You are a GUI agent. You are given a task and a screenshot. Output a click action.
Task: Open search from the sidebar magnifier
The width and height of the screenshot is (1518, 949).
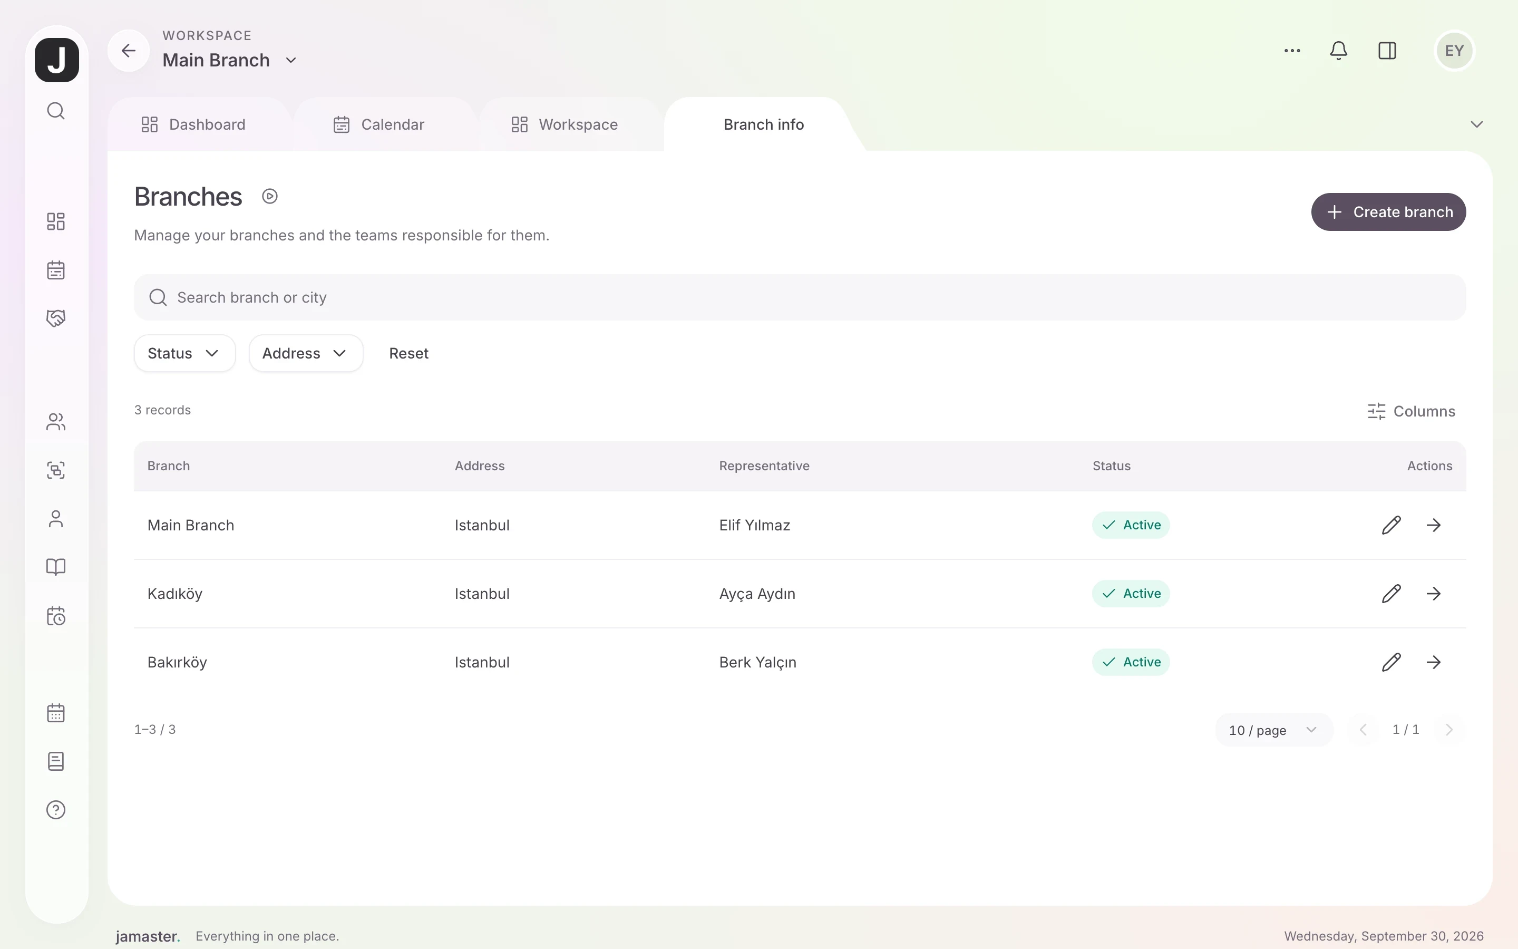coord(56,111)
